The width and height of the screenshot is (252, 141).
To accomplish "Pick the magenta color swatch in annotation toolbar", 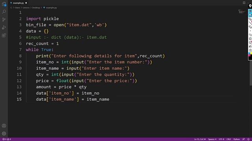I will (x=249, y=55).
